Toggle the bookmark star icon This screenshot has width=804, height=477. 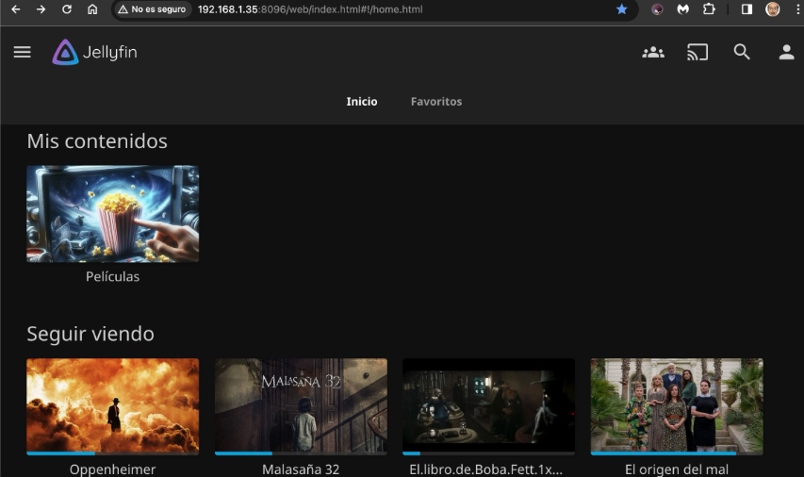(621, 9)
